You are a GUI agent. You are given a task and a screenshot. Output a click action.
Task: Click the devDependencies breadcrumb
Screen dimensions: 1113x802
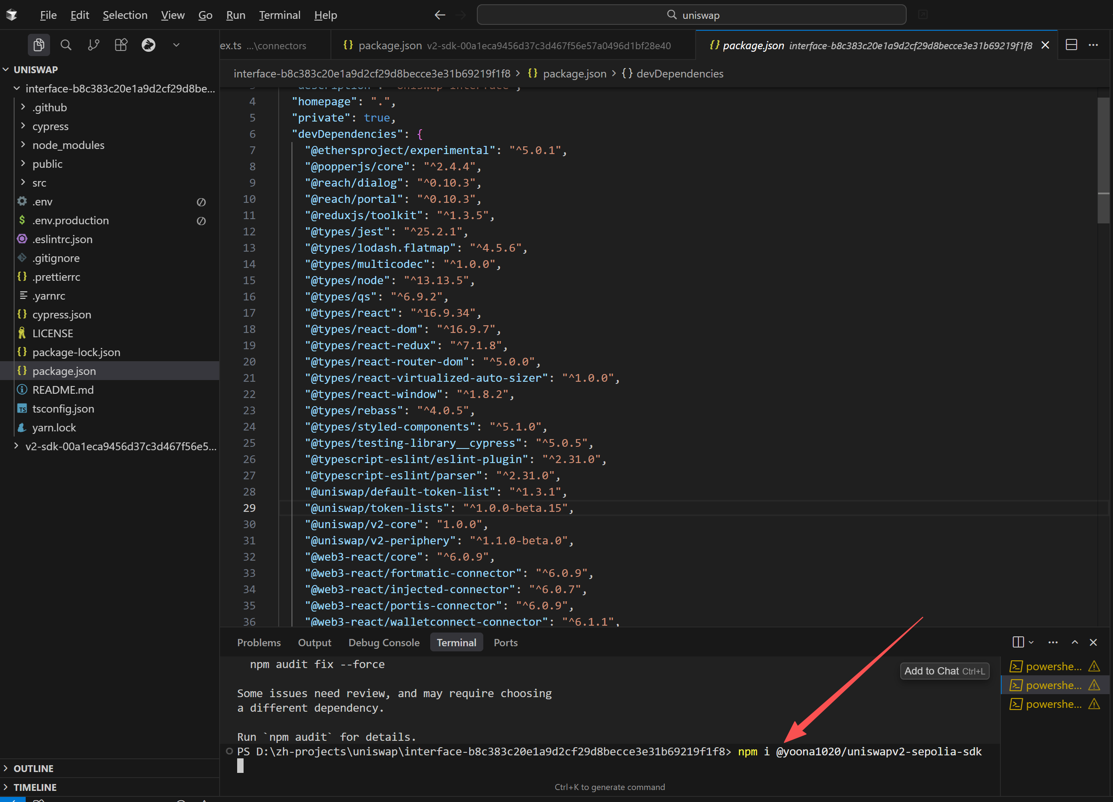click(679, 74)
